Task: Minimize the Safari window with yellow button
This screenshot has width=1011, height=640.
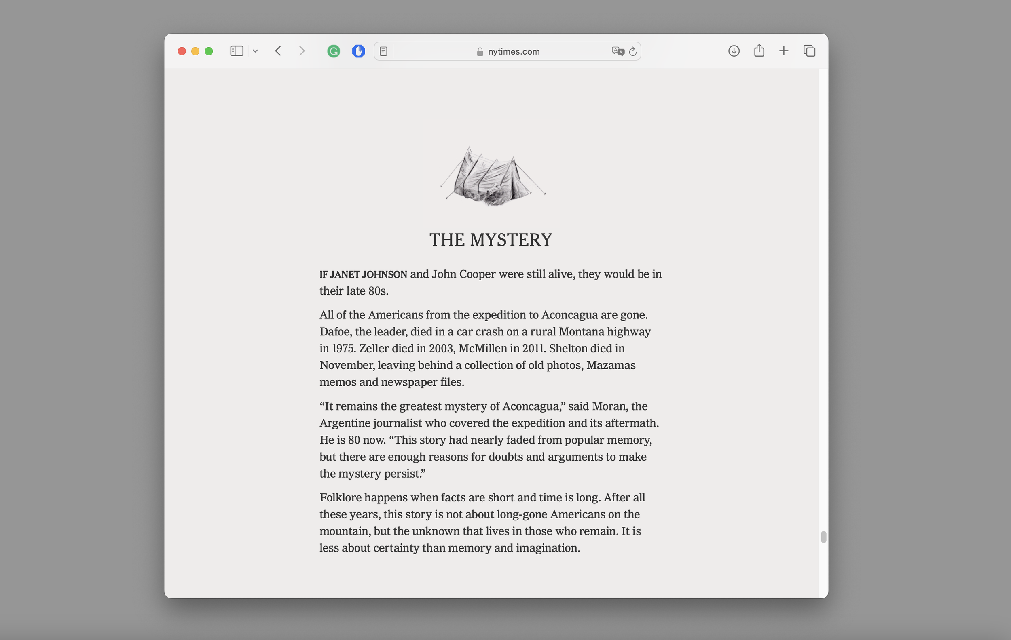Action: (x=195, y=51)
